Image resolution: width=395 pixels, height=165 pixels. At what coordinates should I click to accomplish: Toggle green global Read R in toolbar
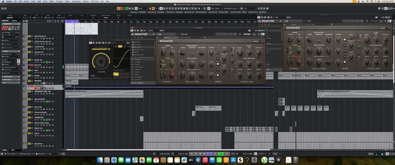(127, 8)
